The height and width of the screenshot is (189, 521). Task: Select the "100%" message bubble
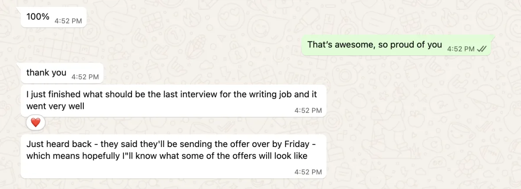[x=54, y=17]
